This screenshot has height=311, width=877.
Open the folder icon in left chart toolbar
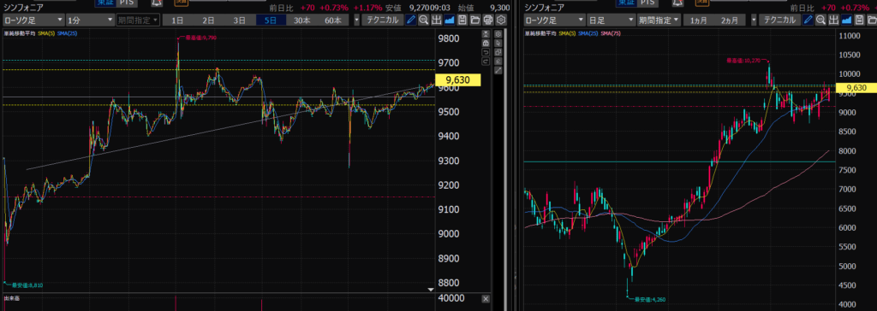point(474,21)
